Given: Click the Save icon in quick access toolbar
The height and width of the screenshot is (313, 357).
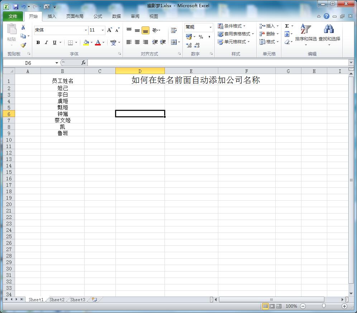Looking at the screenshot, I should click(x=16, y=7).
